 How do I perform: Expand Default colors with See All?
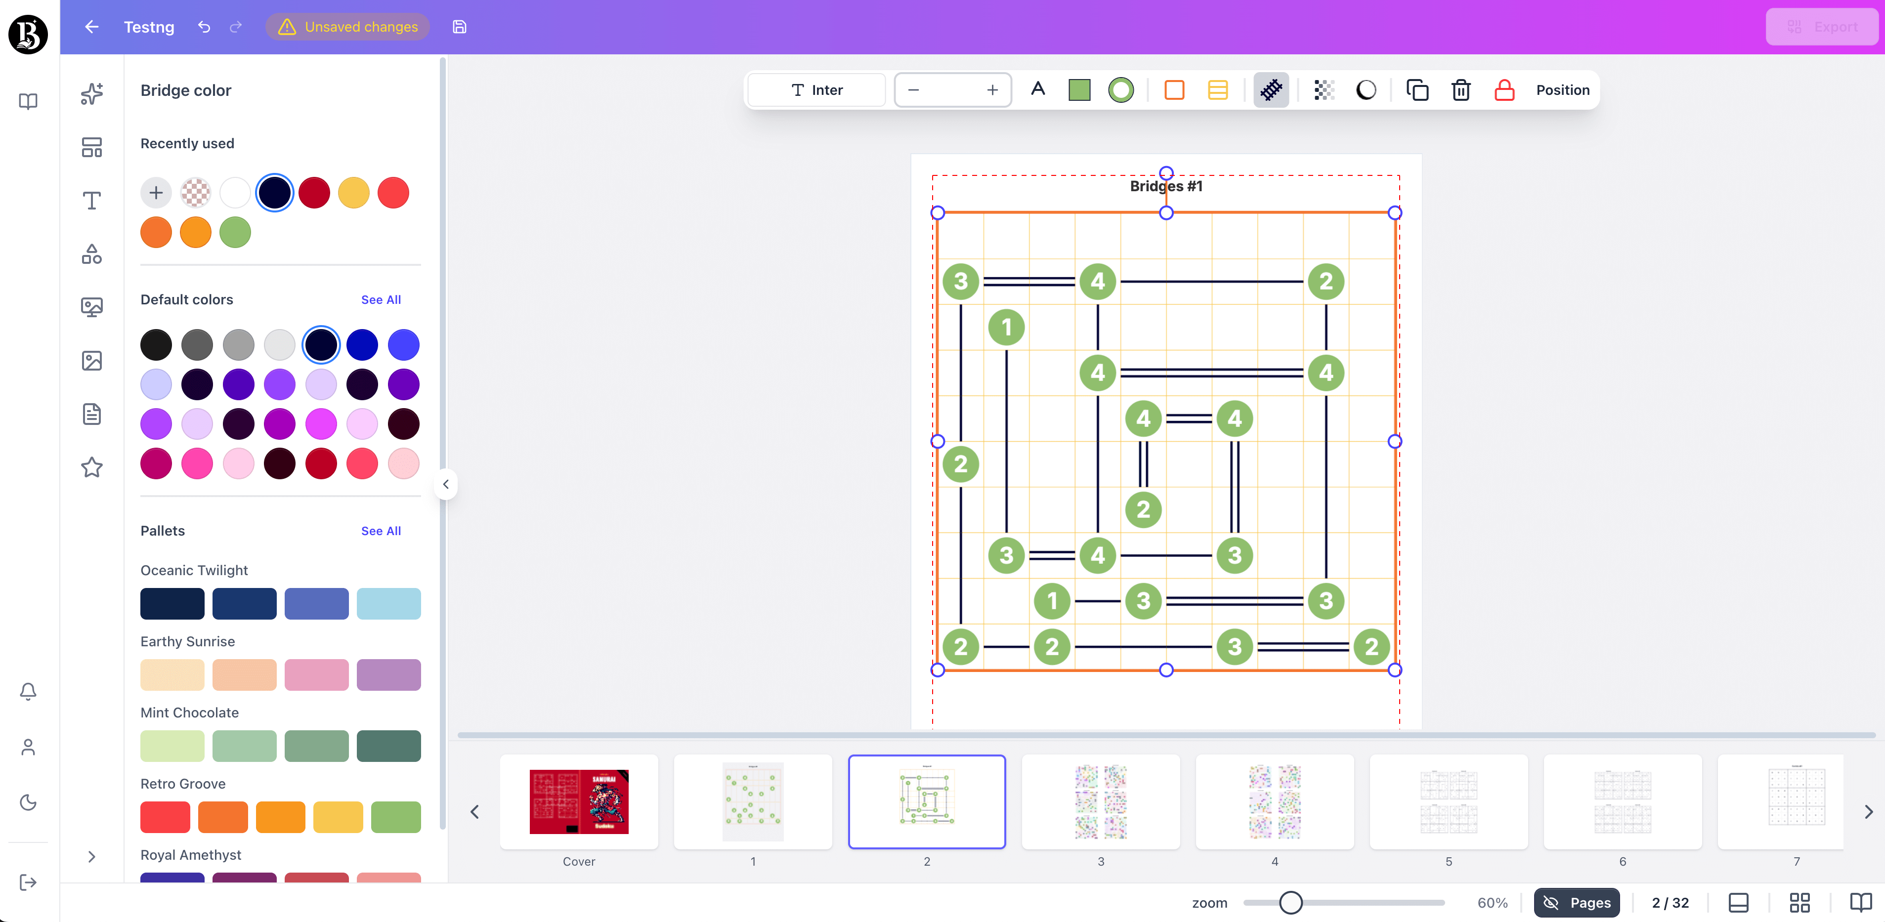(381, 299)
